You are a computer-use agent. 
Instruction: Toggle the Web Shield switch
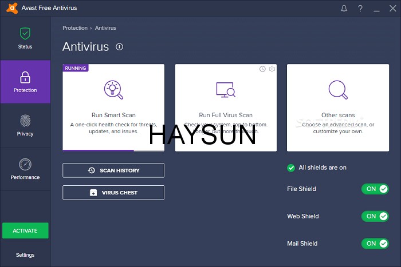click(x=375, y=216)
